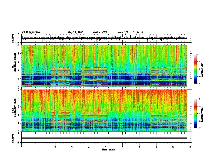Click the "5" tick on ch.3(V) axis
Image resolution: width=214 pixels, height=165 pixels.
[x=19, y=134]
